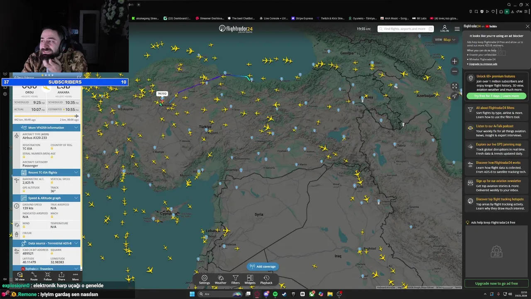
Task: Open the 6K Labs bookmark
Action: coord(419,18)
